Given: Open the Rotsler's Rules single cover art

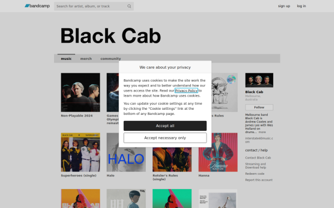Looking at the screenshot, I should coord(172,160).
